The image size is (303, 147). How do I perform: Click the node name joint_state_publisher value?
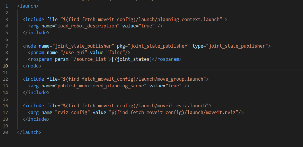pyautogui.click(x=84, y=46)
